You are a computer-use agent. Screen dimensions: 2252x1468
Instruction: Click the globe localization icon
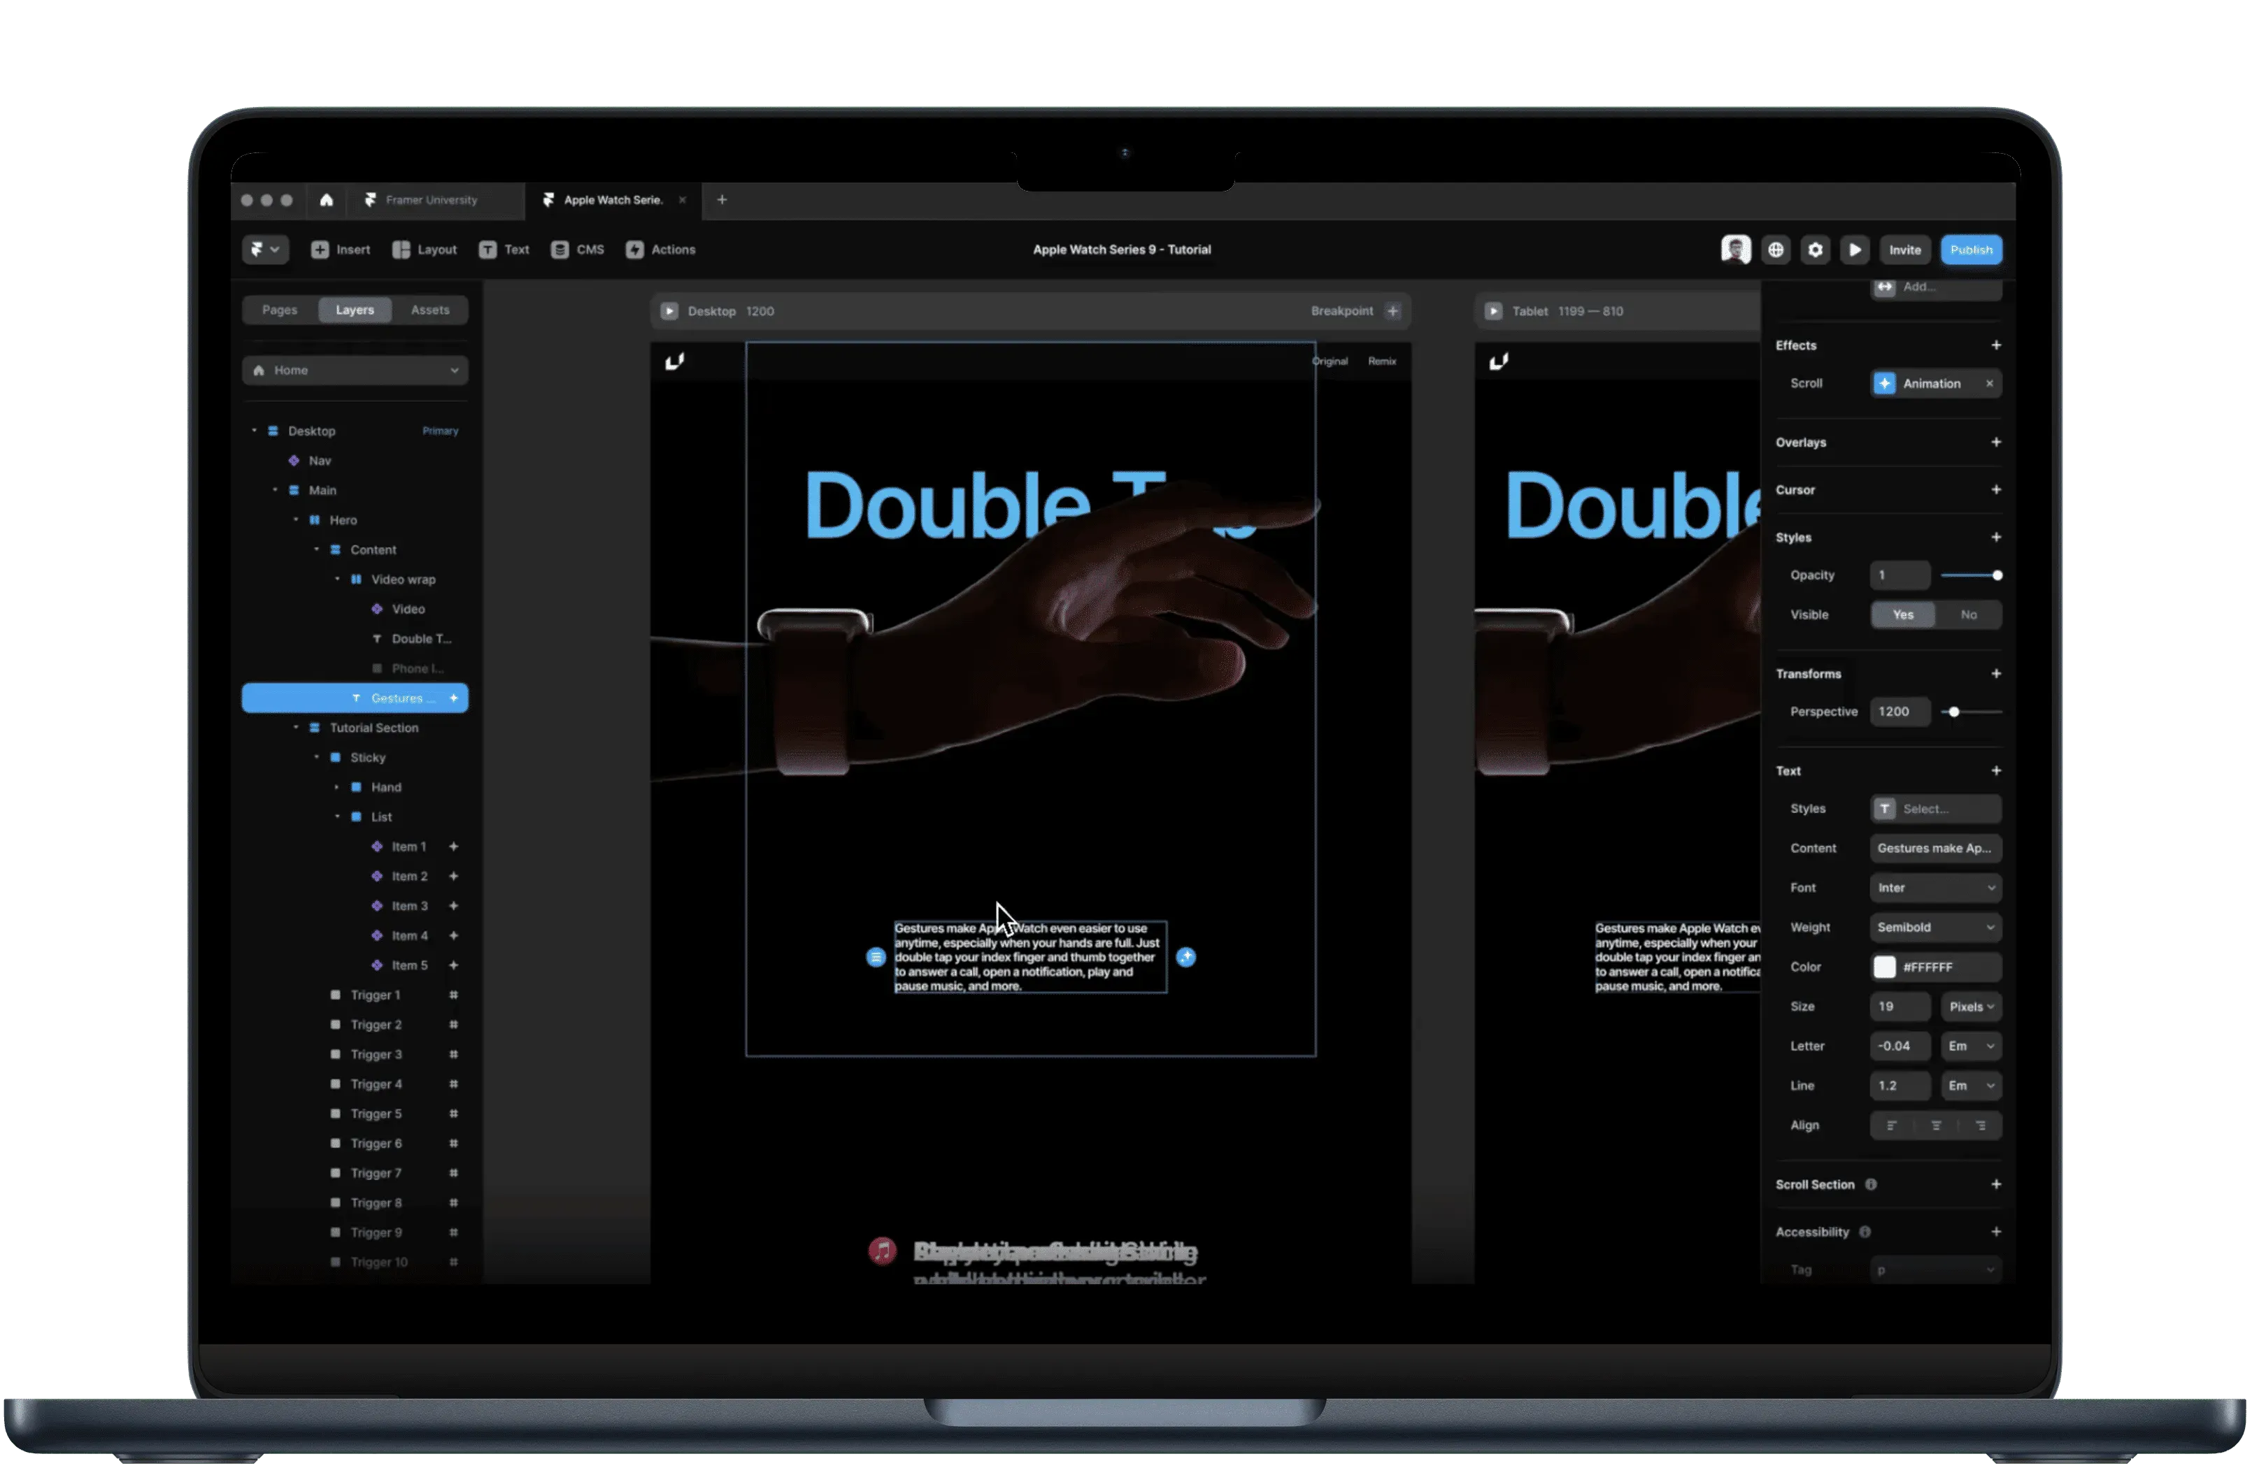(x=1776, y=250)
